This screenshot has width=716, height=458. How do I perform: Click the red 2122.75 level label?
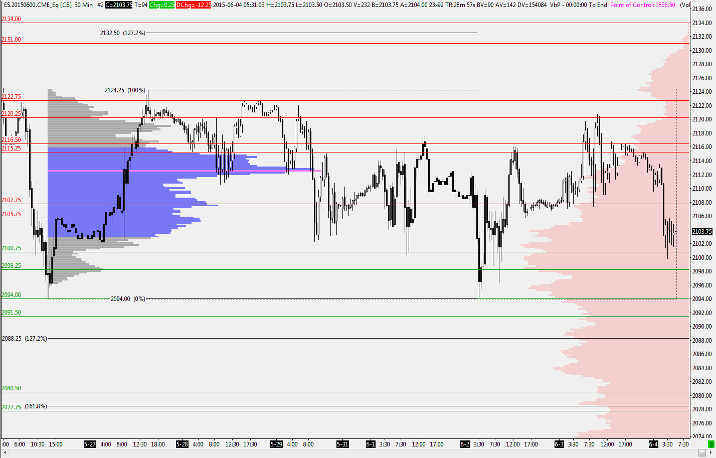click(x=11, y=97)
